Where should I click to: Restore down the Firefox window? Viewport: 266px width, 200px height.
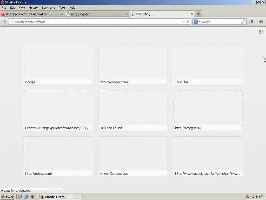[258, 2]
